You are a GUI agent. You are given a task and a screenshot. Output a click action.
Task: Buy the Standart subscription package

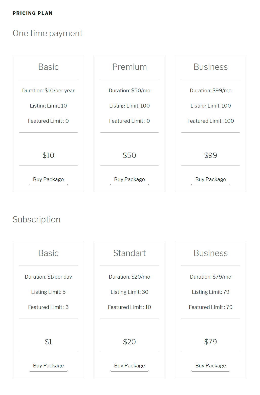click(129, 366)
